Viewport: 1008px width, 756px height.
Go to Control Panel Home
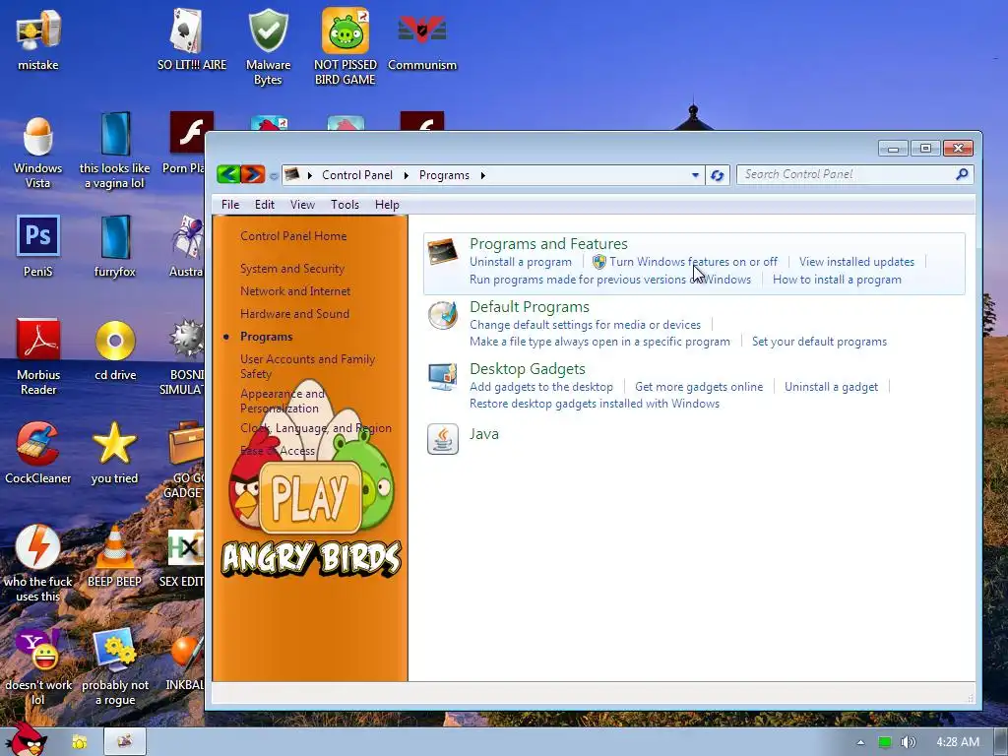pyautogui.click(x=293, y=236)
